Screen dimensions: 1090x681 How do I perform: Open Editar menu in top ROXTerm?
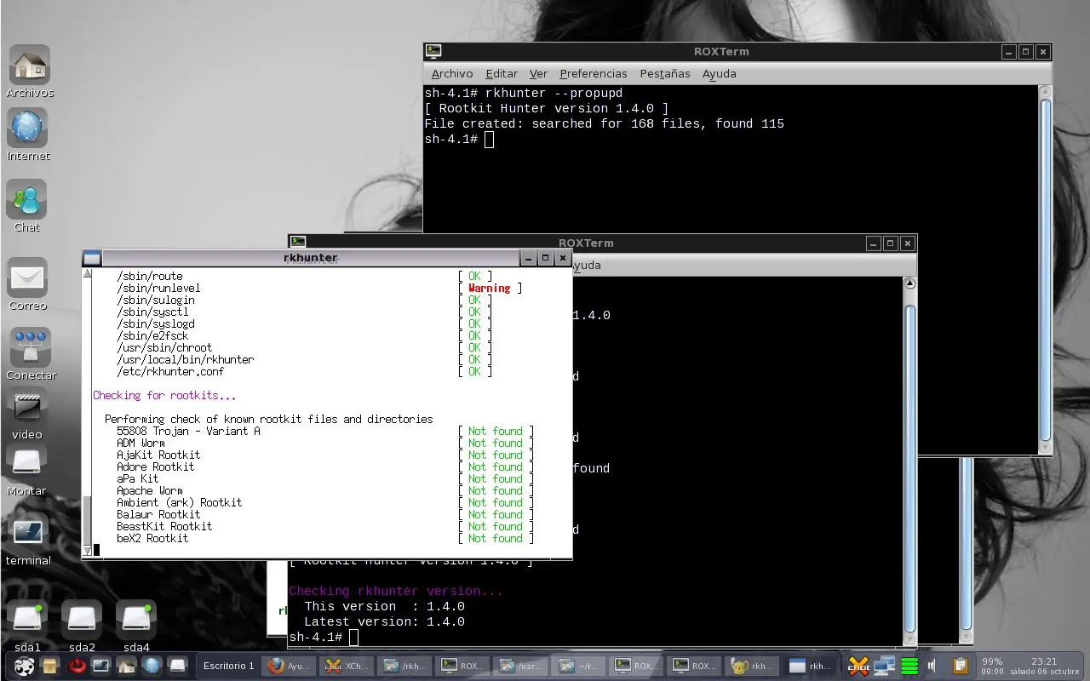tap(502, 74)
